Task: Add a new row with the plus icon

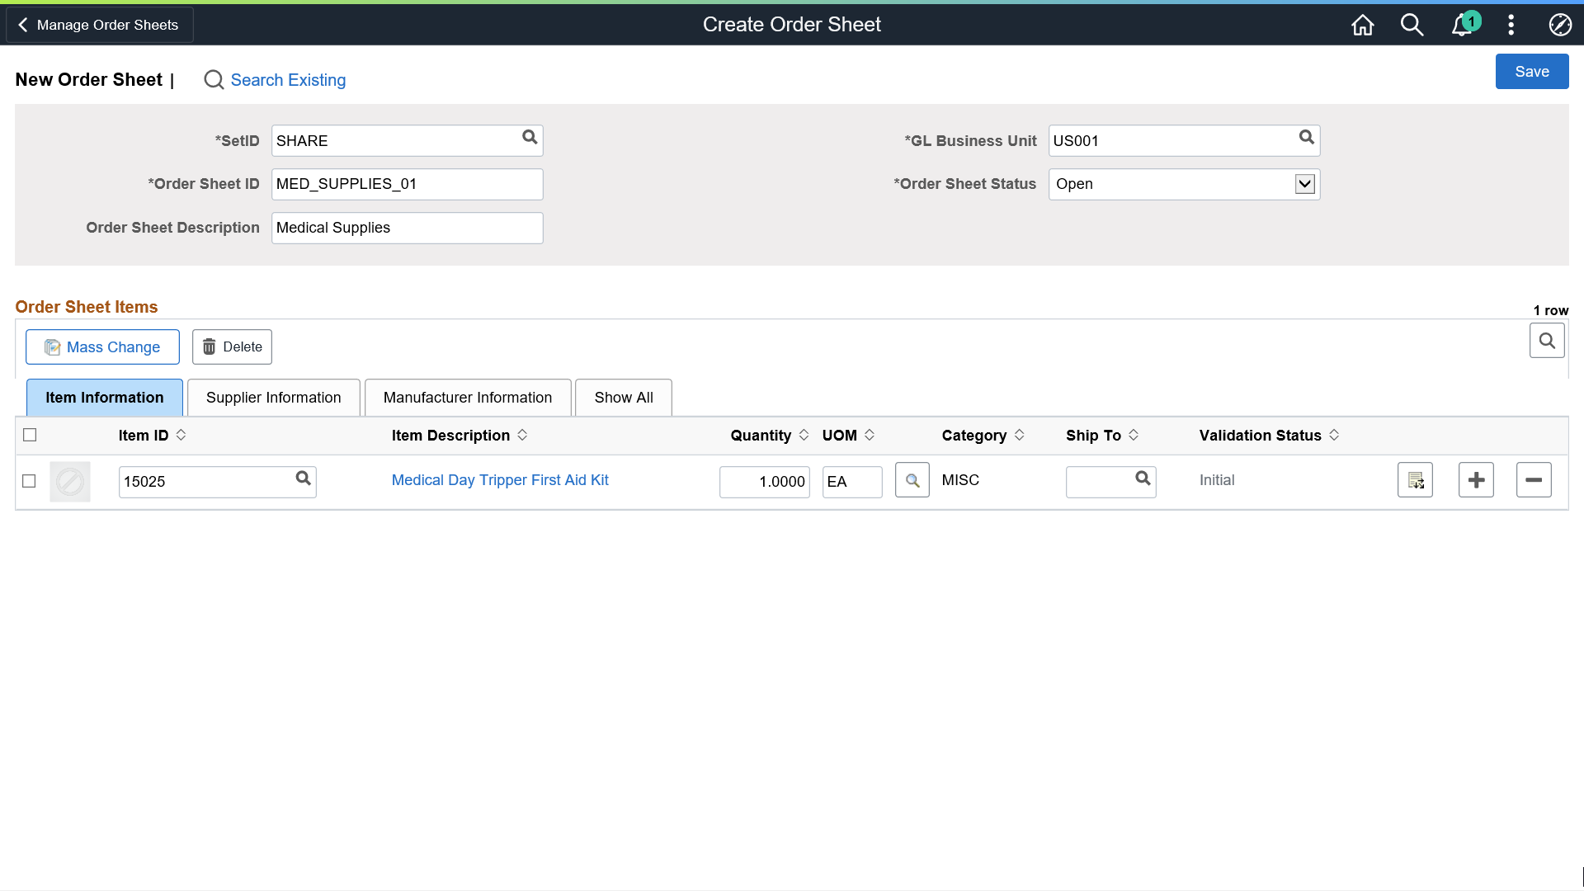Action: [1476, 479]
